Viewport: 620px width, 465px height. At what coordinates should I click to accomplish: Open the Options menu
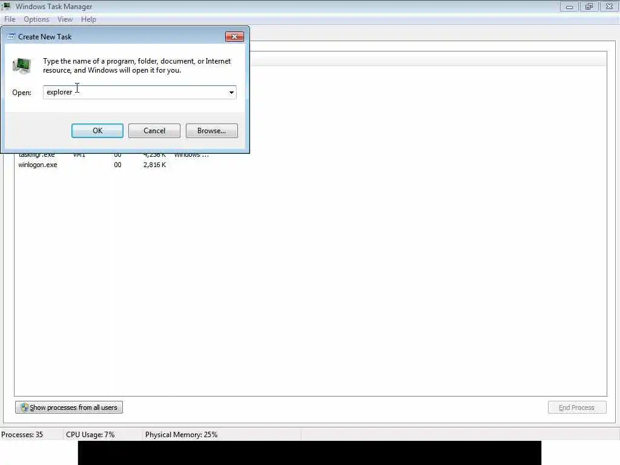[36, 19]
